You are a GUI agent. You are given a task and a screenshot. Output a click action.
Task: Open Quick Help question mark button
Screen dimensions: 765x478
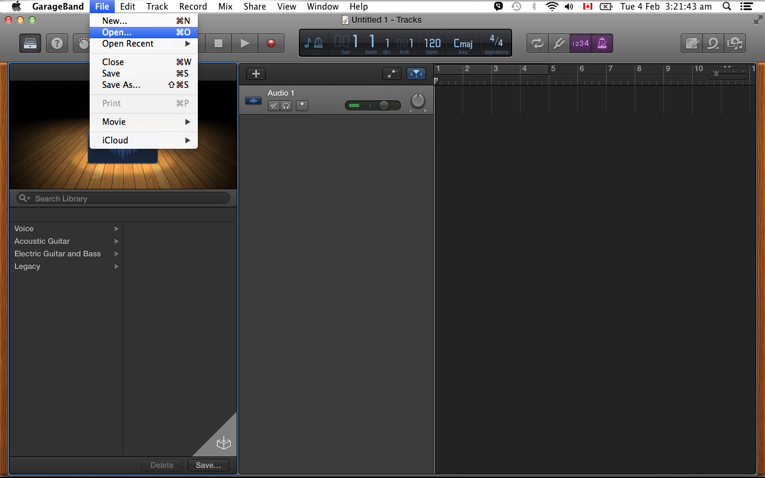point(57,43)
